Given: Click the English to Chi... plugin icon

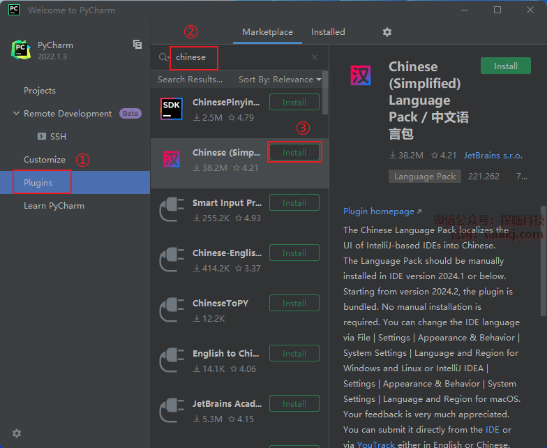Looking at the screenshot, I should click(172, 360).
